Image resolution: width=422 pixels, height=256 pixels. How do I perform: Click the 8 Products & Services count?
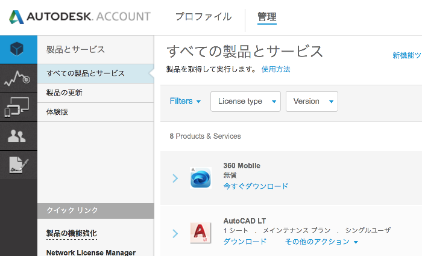click(x=205, y=136)
